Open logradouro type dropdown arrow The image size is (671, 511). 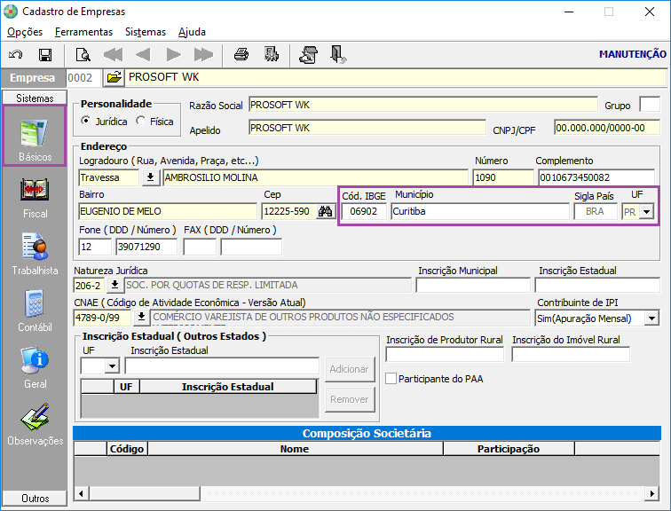[151, 177]
